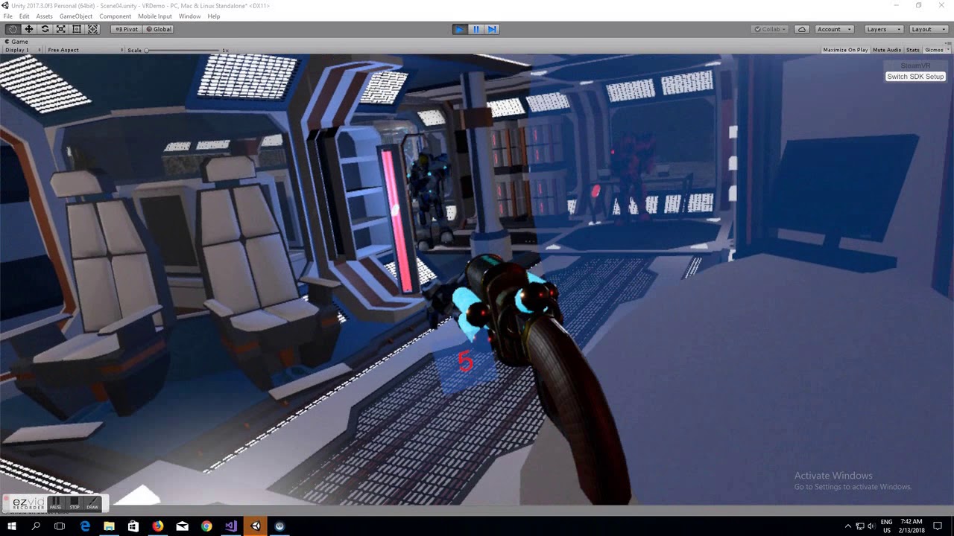Select the Hand tool
This screenshot has width=954, height=536.
[13, 29]
